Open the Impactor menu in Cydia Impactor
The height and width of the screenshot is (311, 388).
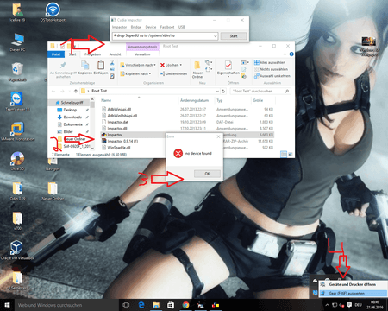tap(119, 27)
